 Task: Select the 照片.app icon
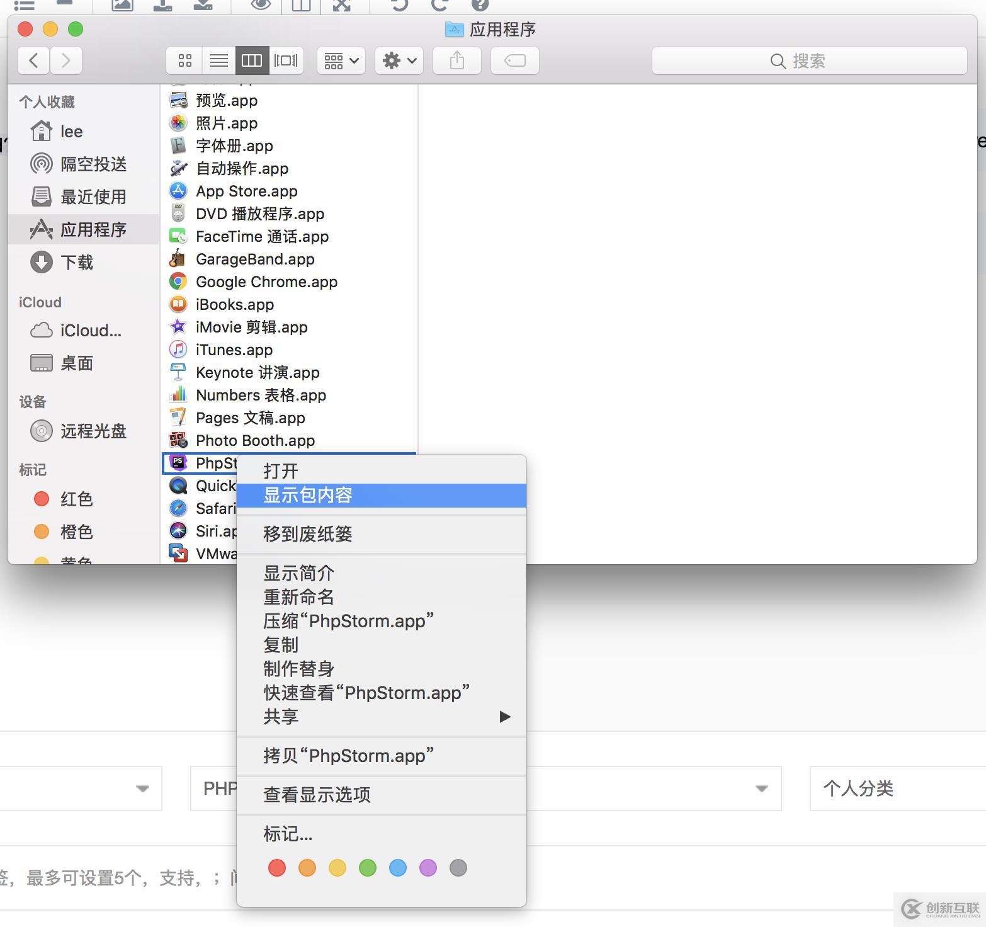click(179, 123)
